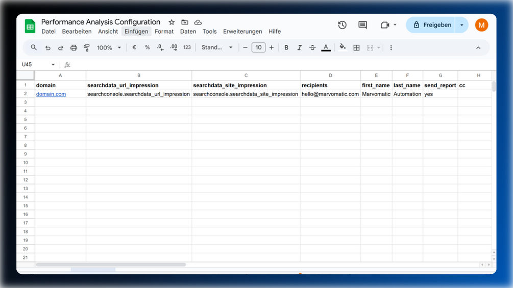Open the comments panel icon
Screen dimensions: 513x288
point(362,25)
